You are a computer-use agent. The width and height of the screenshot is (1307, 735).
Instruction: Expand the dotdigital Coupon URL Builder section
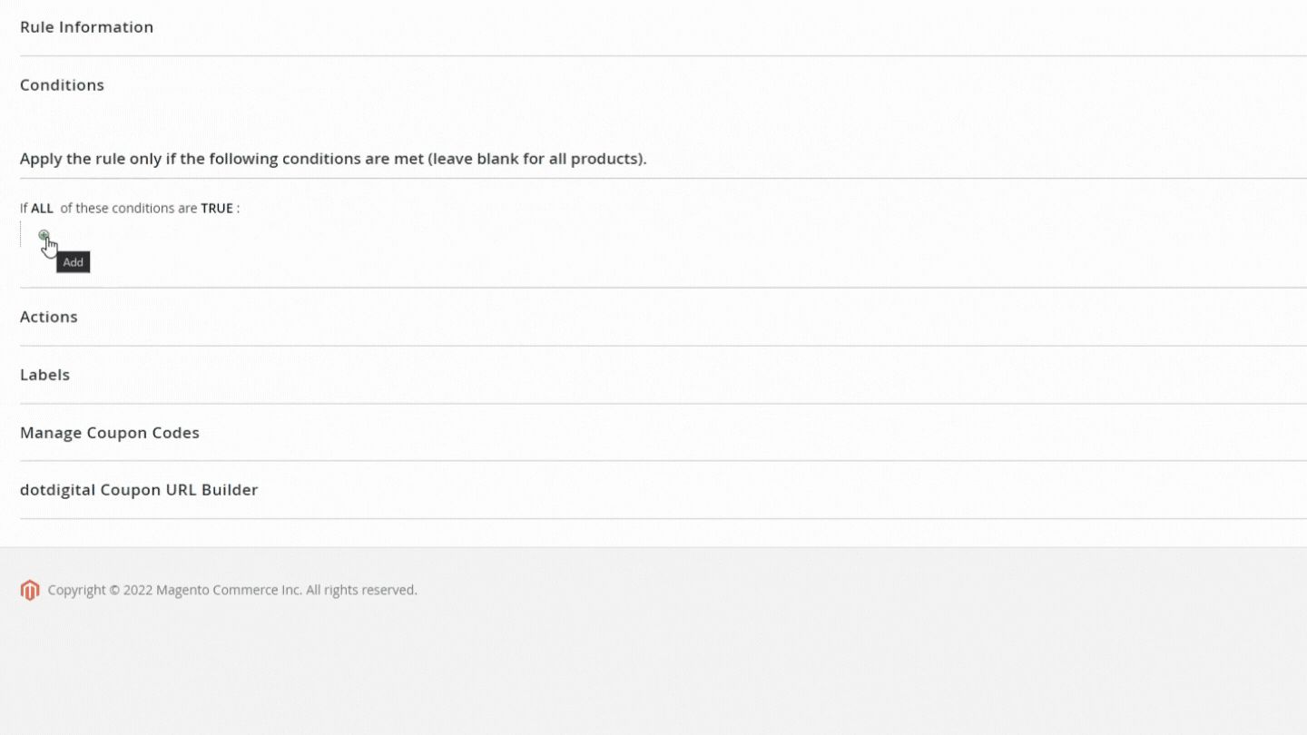139,489
